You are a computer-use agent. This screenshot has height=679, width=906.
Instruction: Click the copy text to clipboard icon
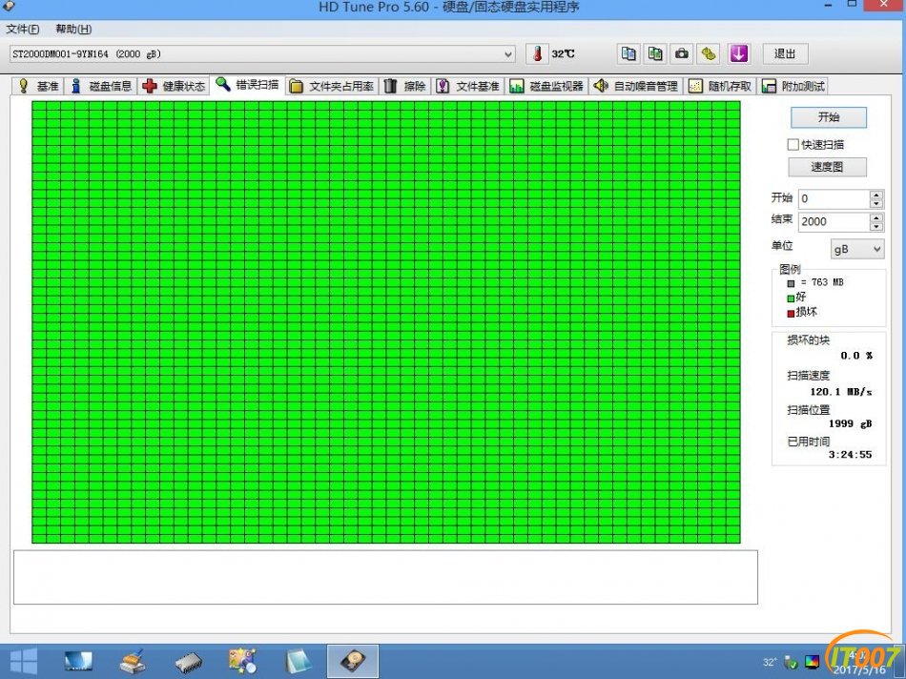tap(628, 53)
